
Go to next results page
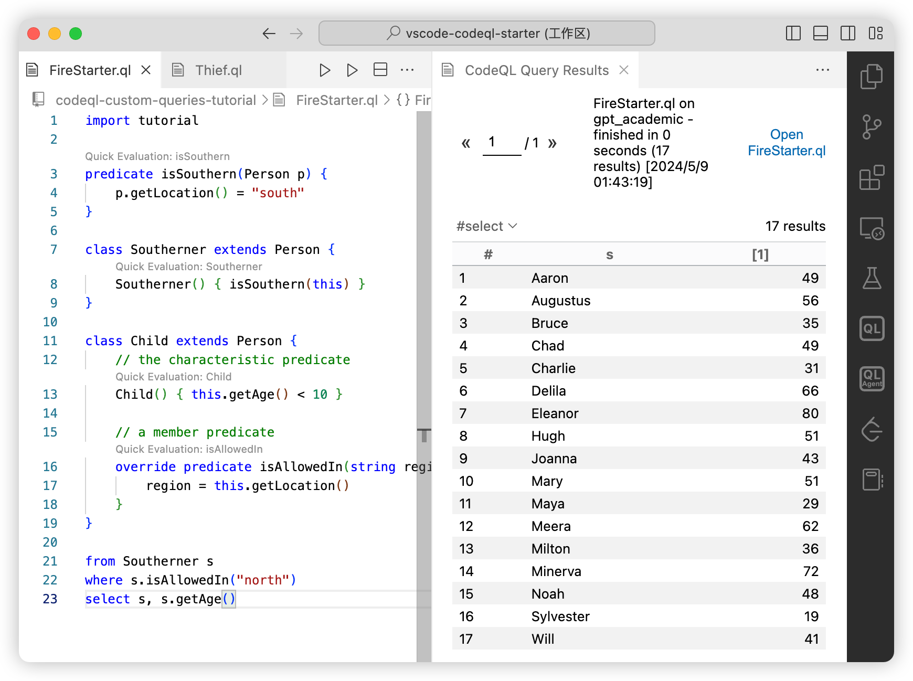pyautogui.click(x=552, y=143)
